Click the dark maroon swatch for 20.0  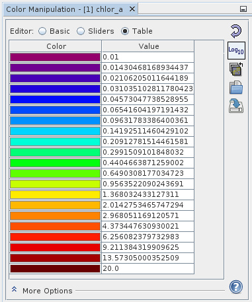[56, 268]
